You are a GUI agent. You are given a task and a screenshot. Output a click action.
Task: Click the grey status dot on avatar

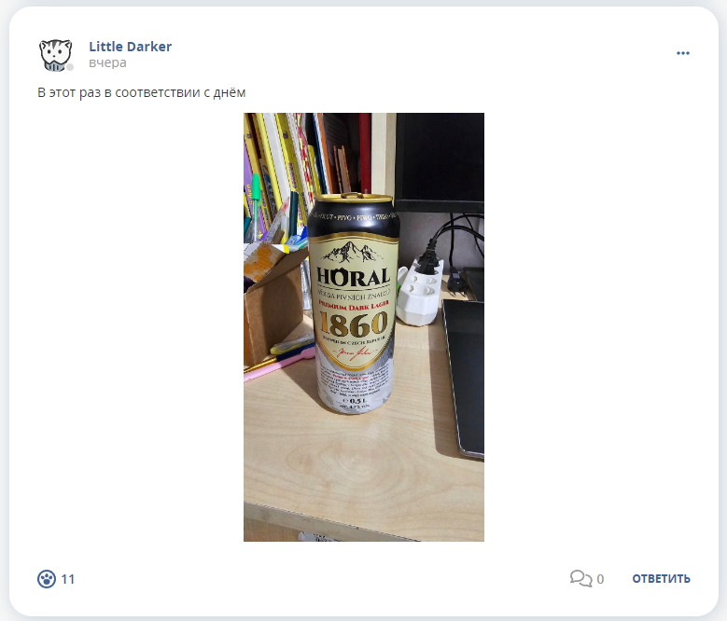[x=70, y=68]
